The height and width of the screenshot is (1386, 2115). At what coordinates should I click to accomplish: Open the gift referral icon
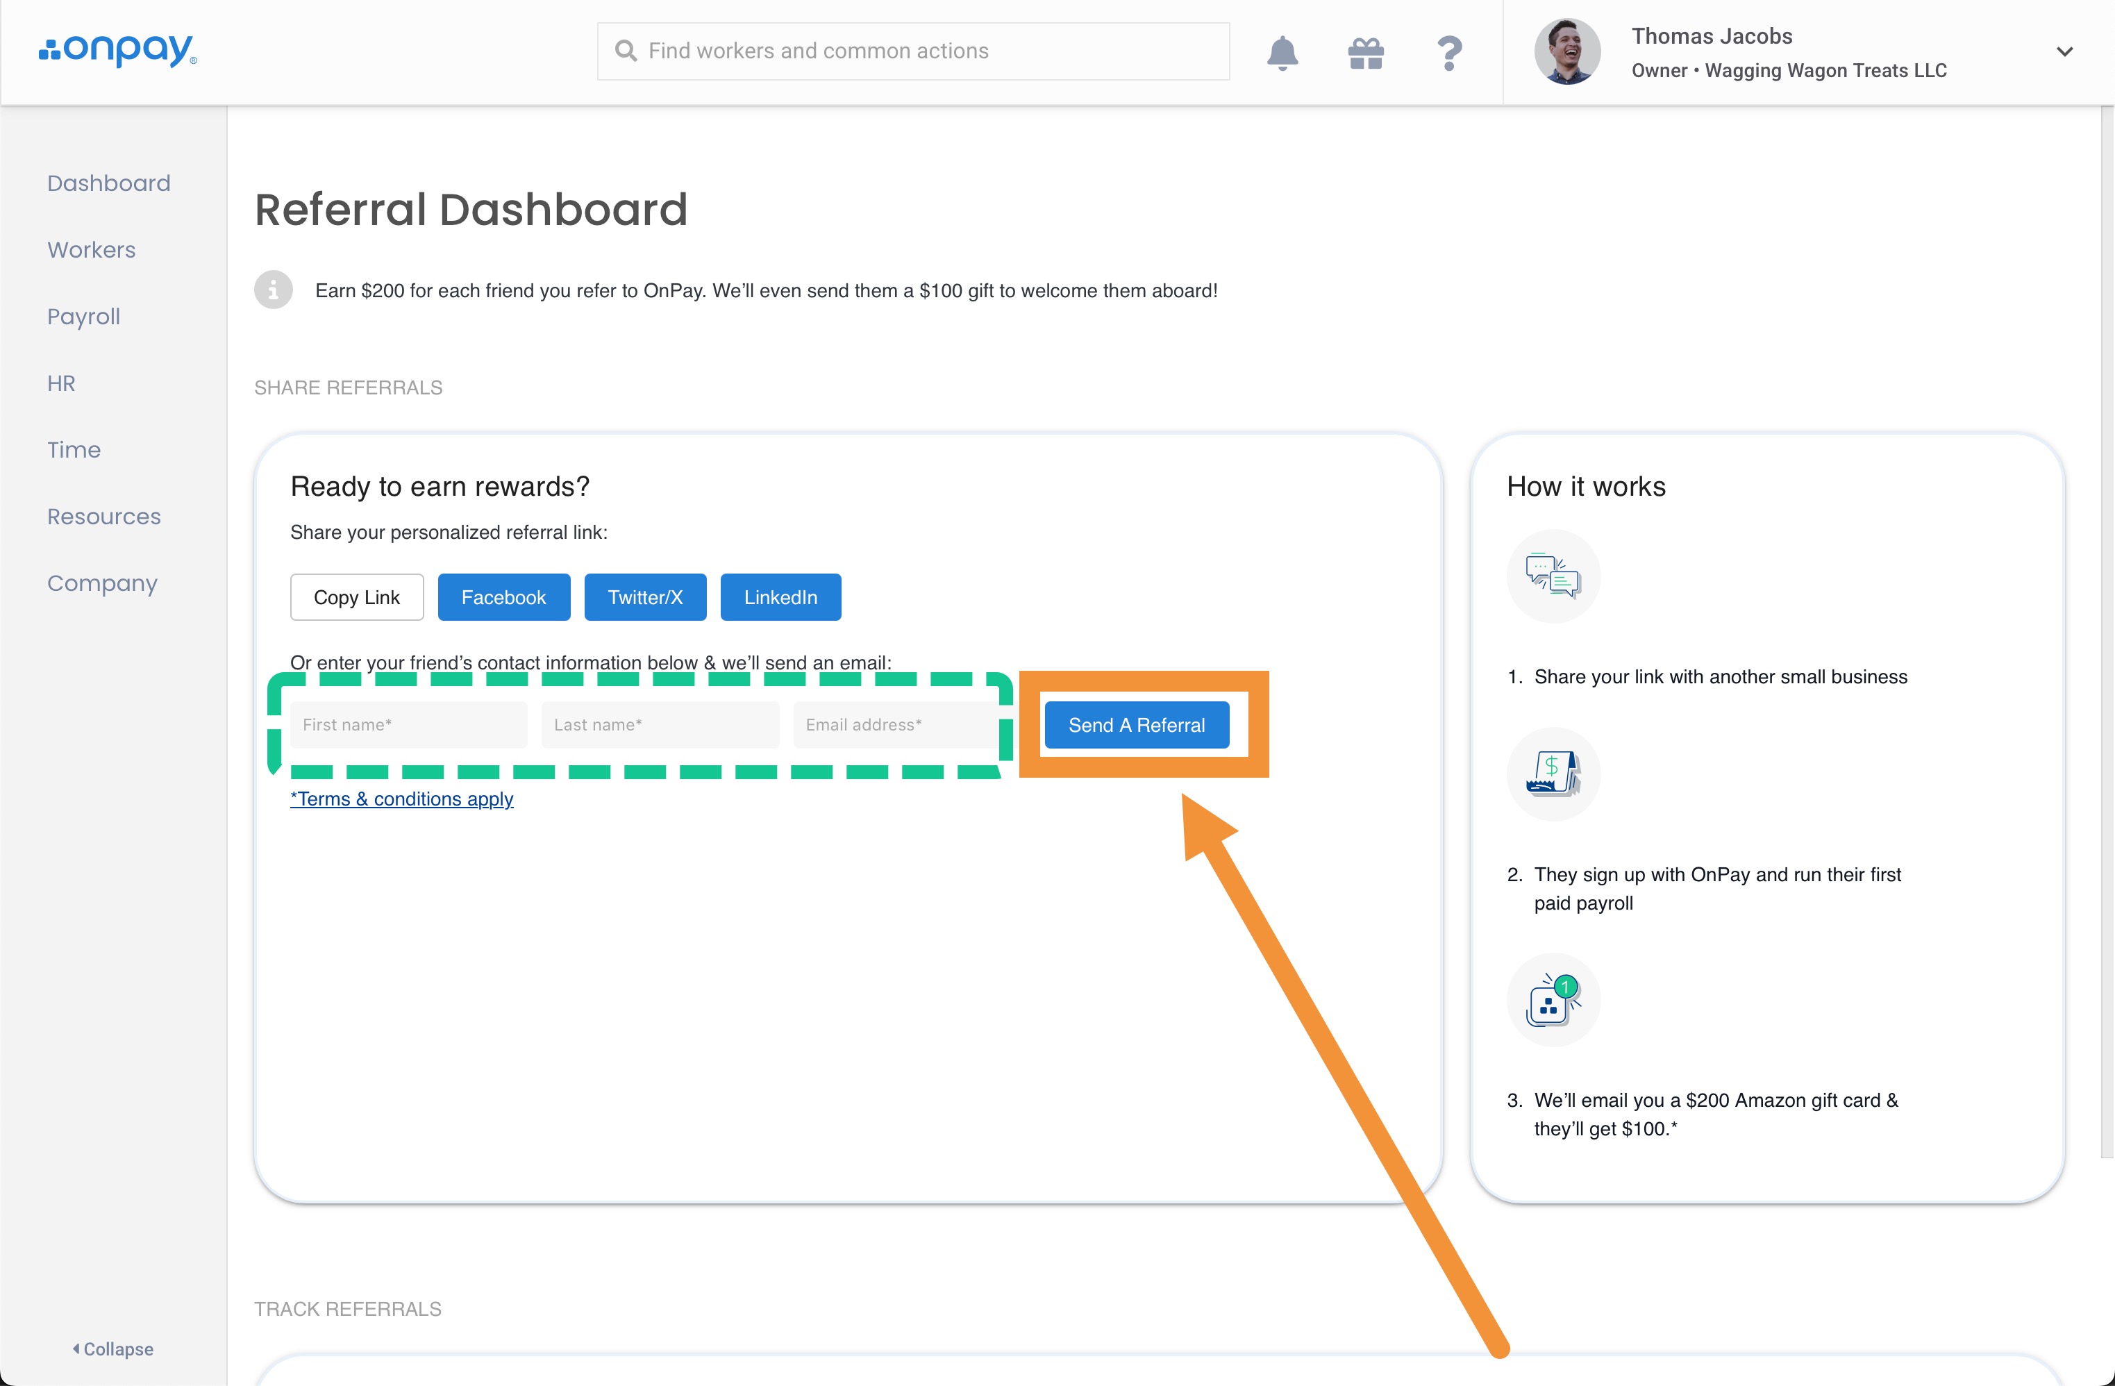click(1365, 53)
